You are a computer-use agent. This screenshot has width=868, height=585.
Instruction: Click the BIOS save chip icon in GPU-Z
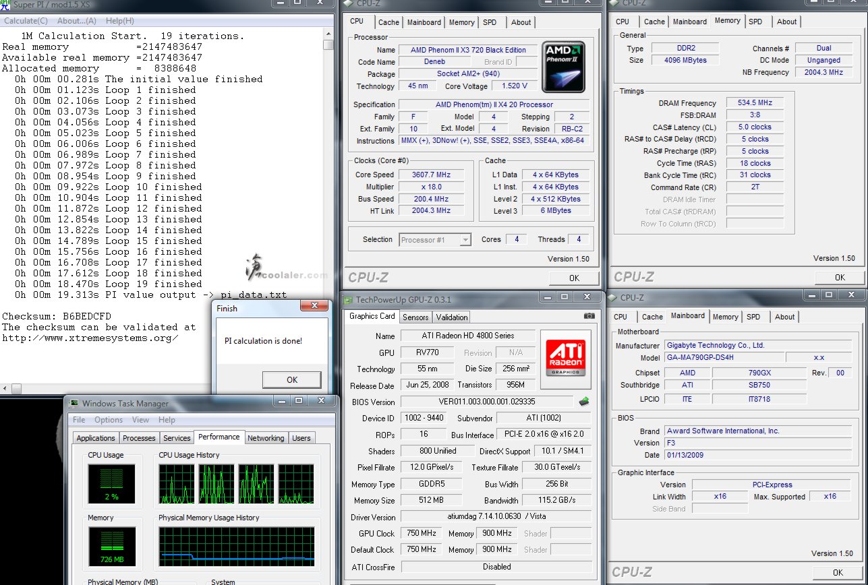pos(584,402)
